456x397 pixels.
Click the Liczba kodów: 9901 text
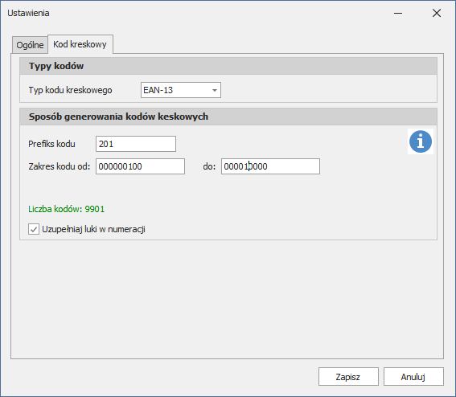pyautogui.click(x=66, y=209)
